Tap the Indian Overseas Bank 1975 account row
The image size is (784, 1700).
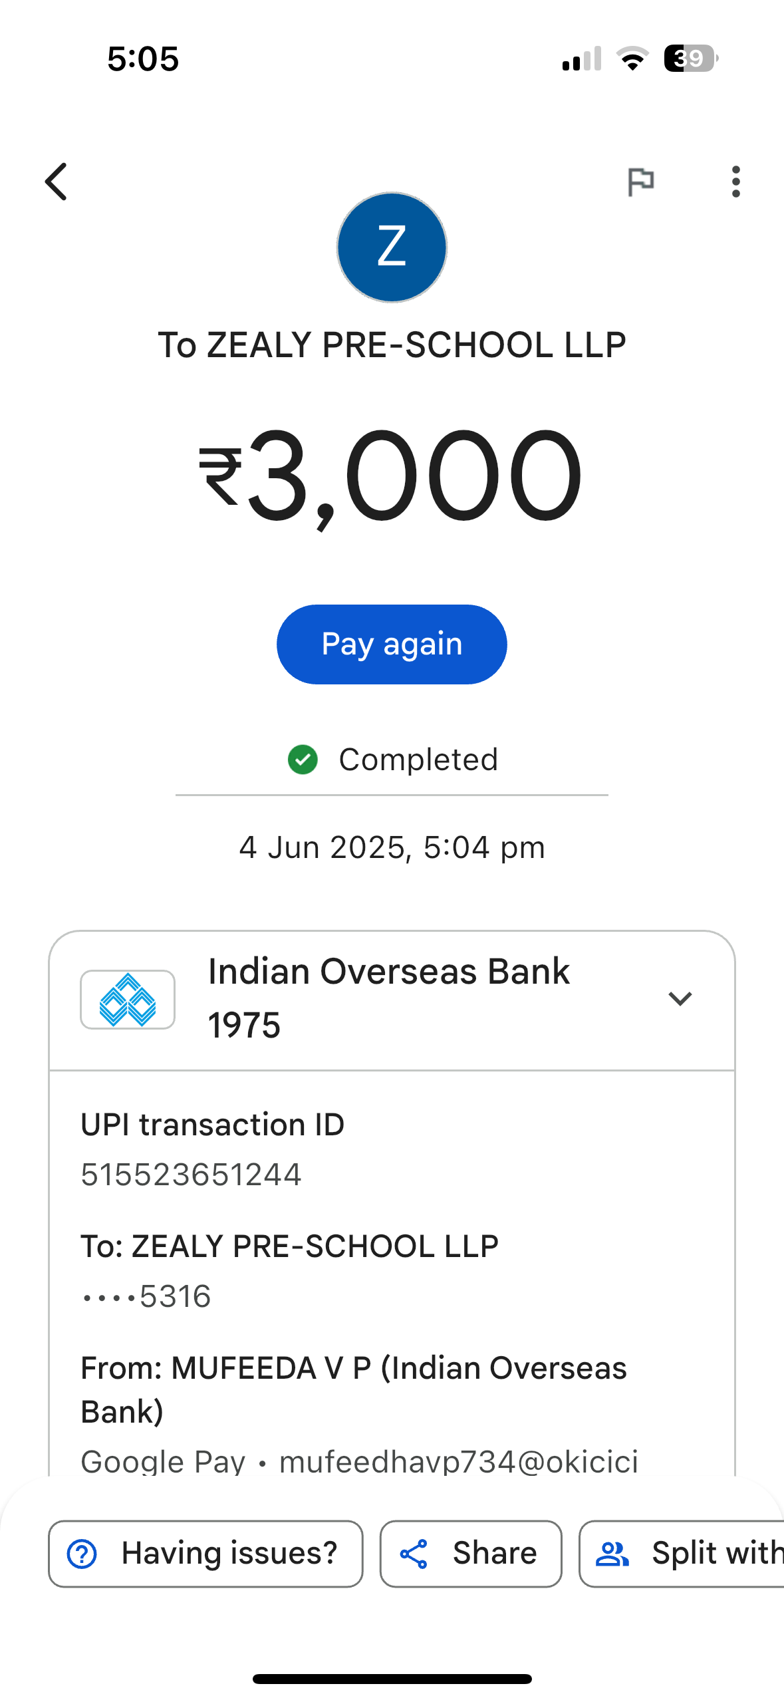tap(389, 998)
